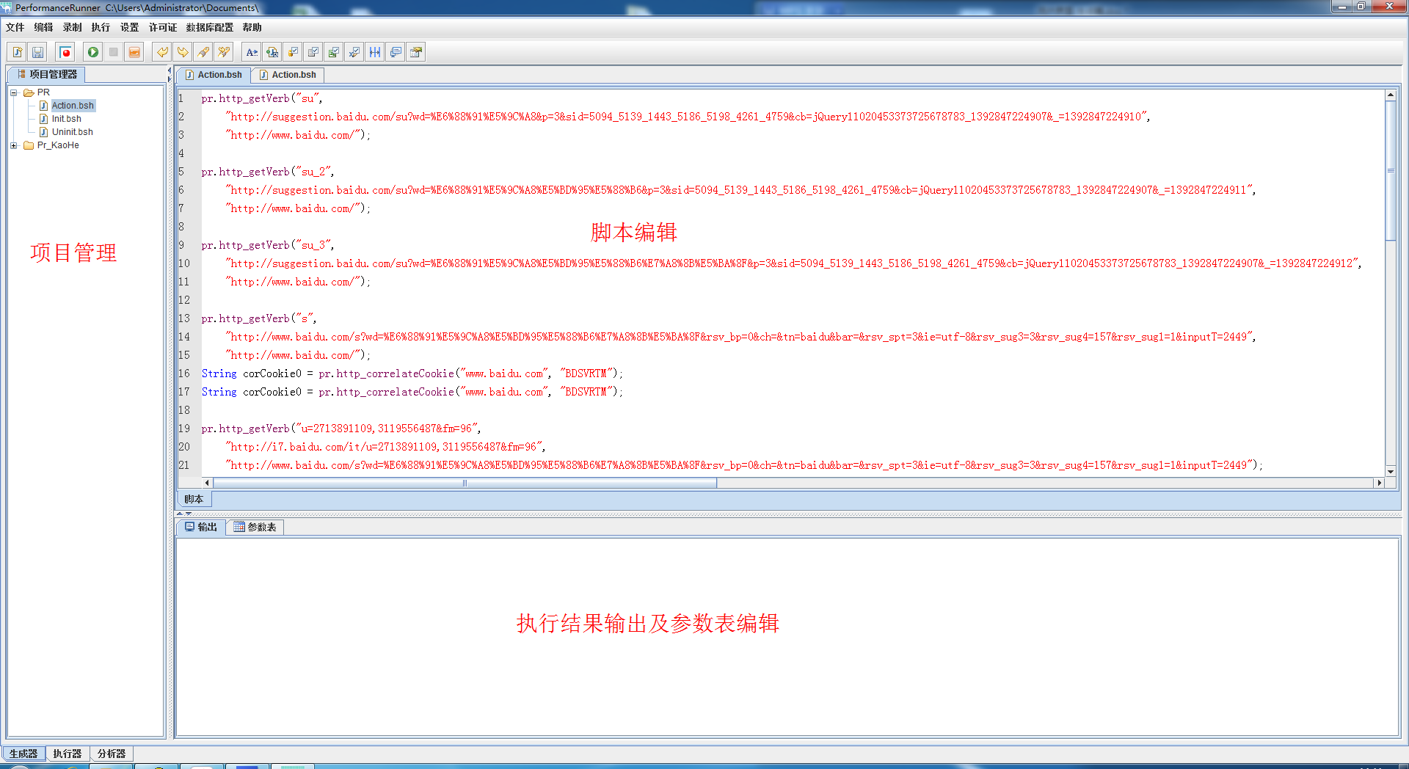
Task: Click the blue comment monitor toolbar icon
Action: (396, 52)
